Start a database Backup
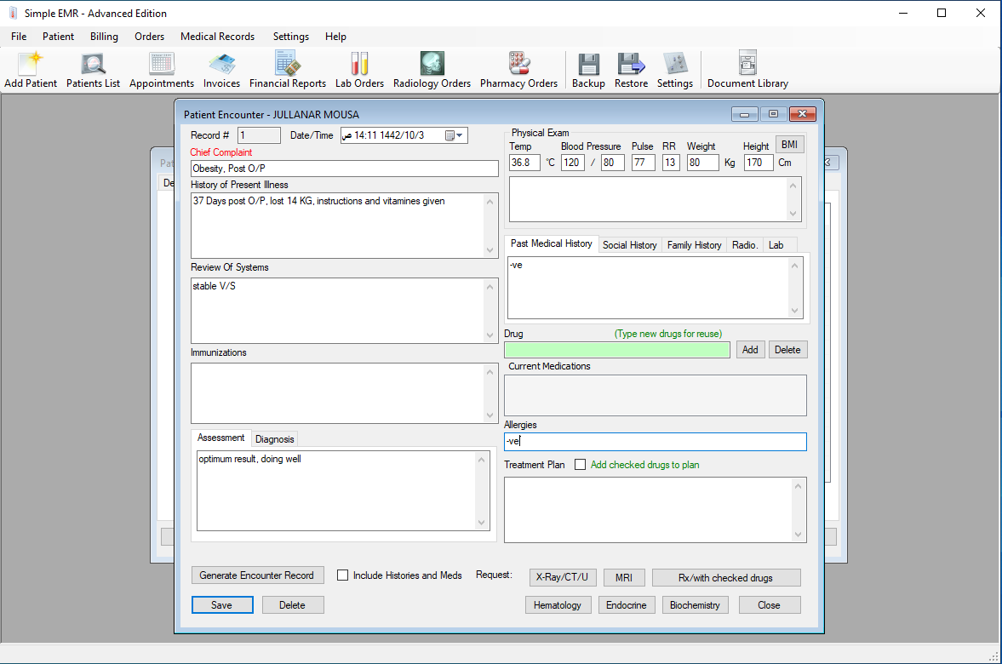The width and height of the screenshot is (1002, 664). pyautogui.click(x=587, y=68)
